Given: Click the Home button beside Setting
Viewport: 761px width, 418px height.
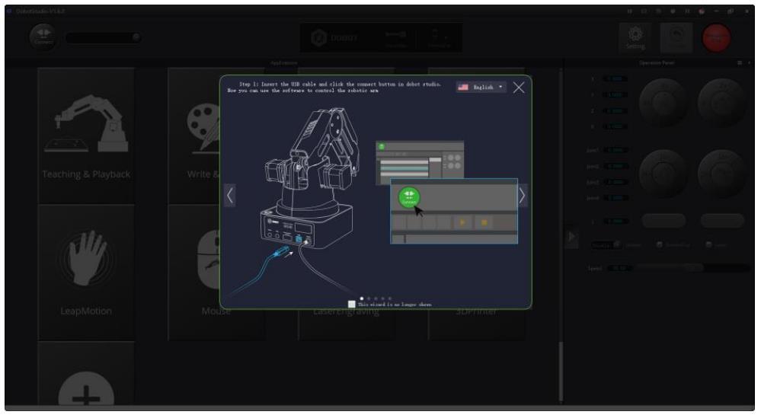Looking at the screenshot, I should pos(676,38).
